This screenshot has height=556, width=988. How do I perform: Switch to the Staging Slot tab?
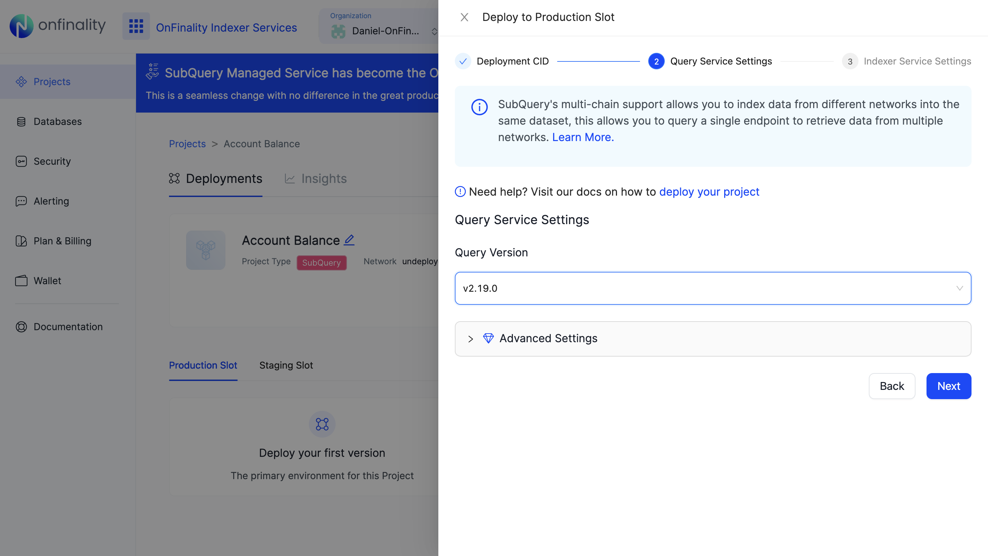286,365
